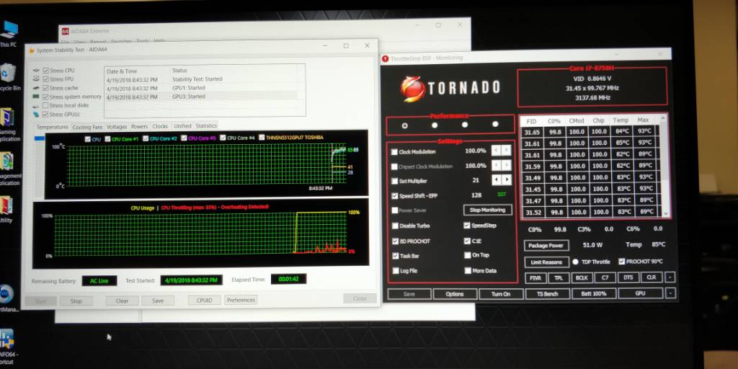Decrease Chipset Clock Modulation value
Image resolution: width=738 pixels, height=369 pixels.
pyautogui.click(x=496, y=166)
